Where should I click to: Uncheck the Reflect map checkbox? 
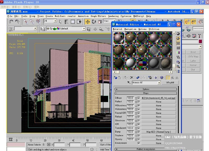[139, 102]
